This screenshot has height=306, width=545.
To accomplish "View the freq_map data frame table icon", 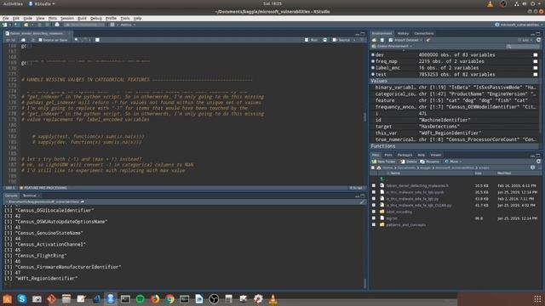I will tap(536, 61).
